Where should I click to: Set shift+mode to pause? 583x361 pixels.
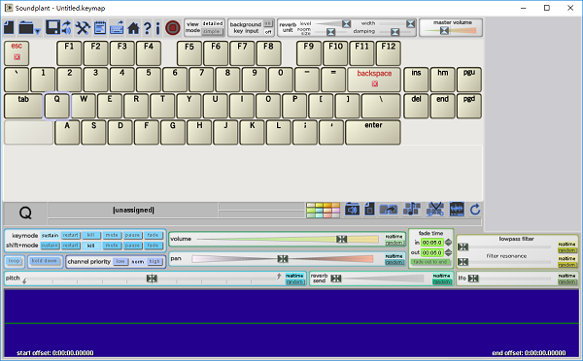click(132, 246)
